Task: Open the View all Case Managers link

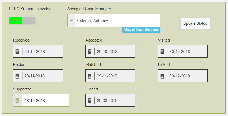Action: tap(141, 30)
